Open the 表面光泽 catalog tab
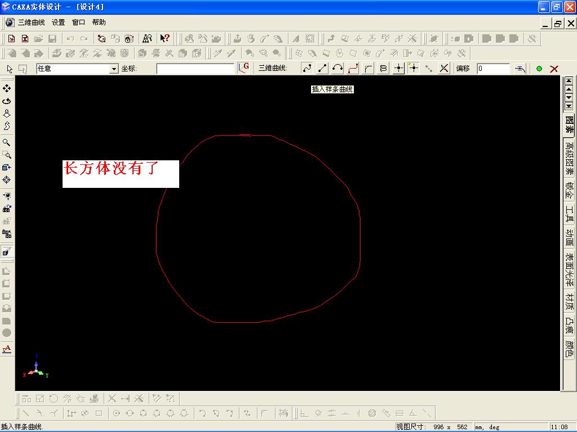This screenshot has height=432, width=577. point(569,269)
